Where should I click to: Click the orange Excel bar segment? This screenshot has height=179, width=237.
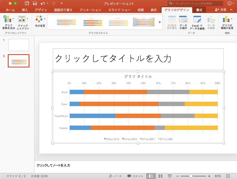119,104
